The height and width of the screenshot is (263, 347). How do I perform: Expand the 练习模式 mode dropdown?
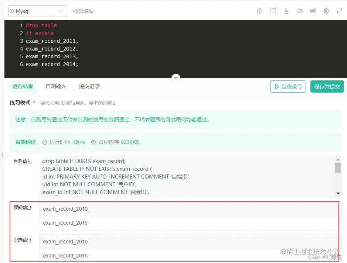[x=23, y=103]
